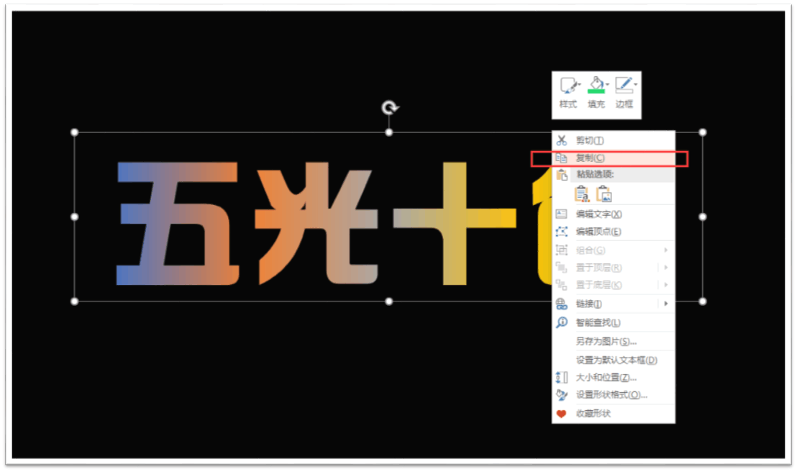The width and height of the screenshot is (797, 472).
Task: Click the Style brush icon on mini toolbar
Action: point(567,85)
